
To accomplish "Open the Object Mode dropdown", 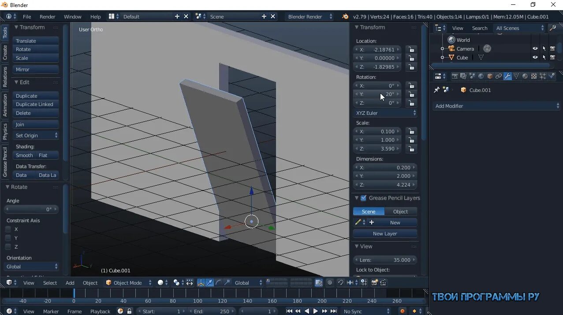I will click(128, 282).
